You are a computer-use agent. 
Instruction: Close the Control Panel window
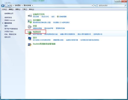coord(124,1)
